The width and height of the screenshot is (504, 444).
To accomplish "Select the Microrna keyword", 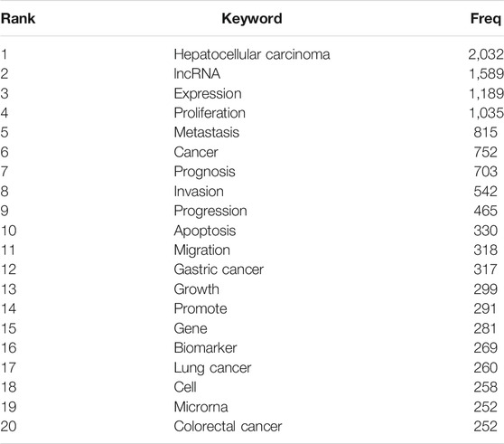I will coord(201,407).
